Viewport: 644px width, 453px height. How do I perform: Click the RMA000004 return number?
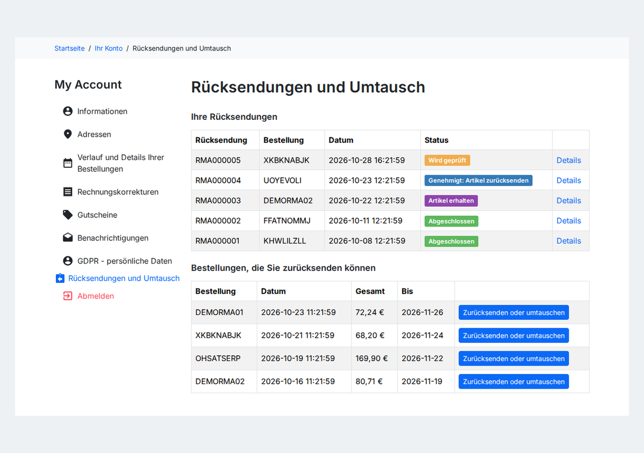[x=218, y=180]
